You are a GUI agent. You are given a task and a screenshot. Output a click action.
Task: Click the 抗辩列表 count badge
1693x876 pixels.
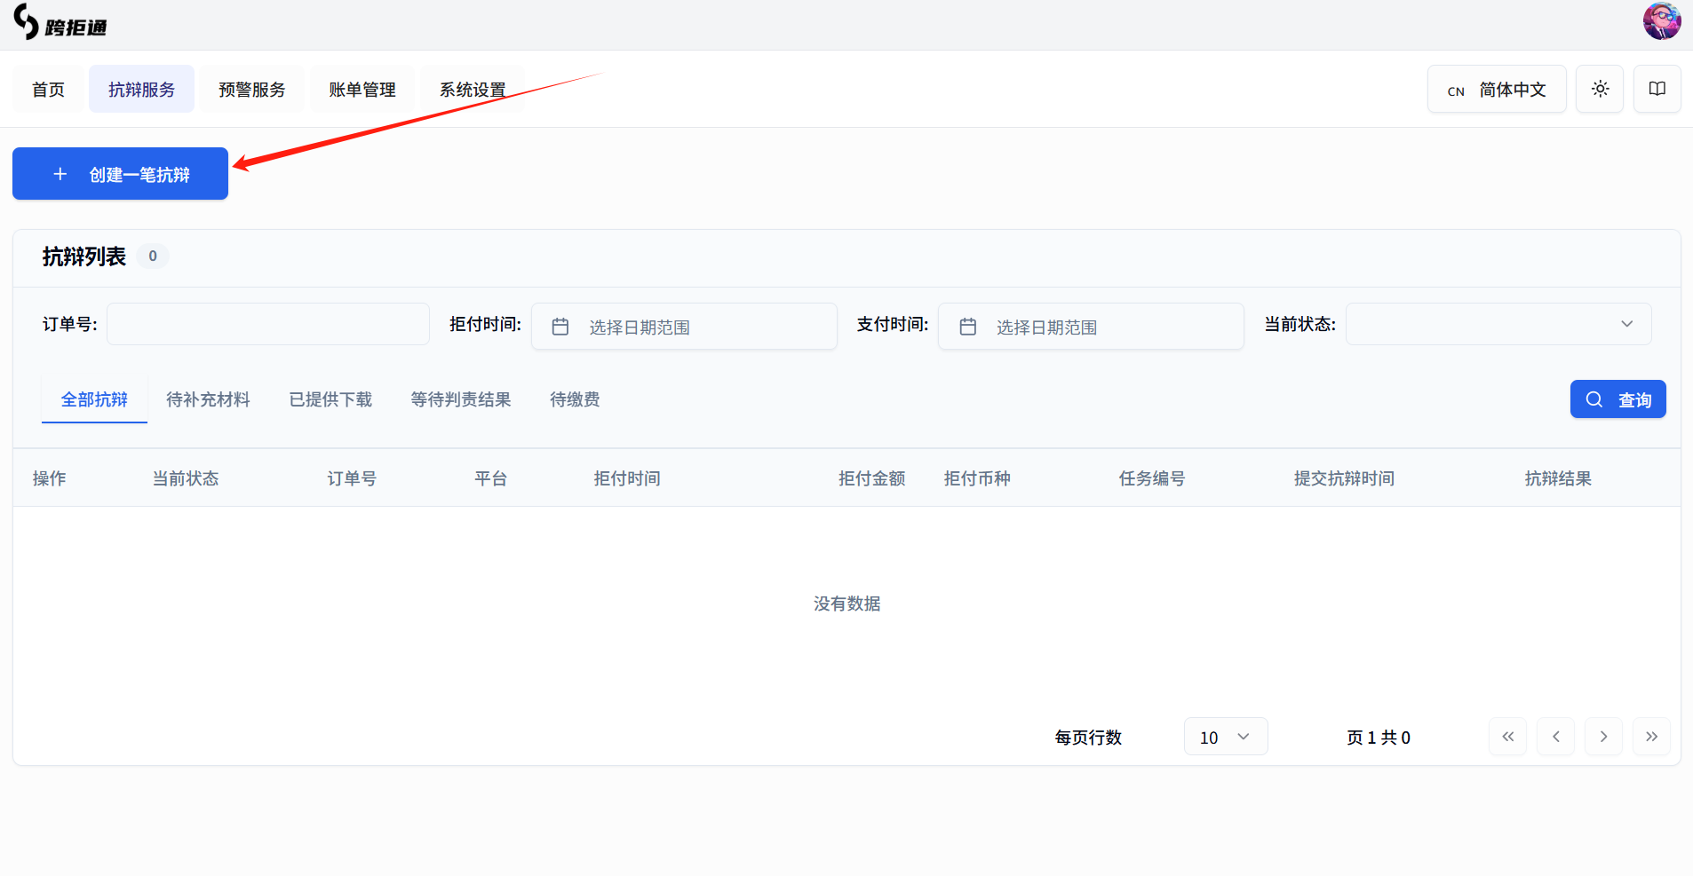[x=153, y=256]
